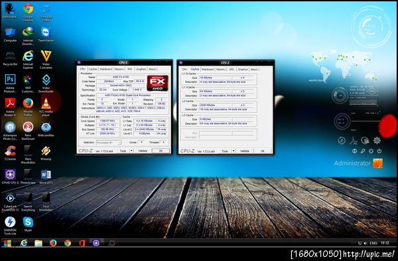
Task: Select the Internet Download Manager desktop icon
Action: [x=28, y=36]
